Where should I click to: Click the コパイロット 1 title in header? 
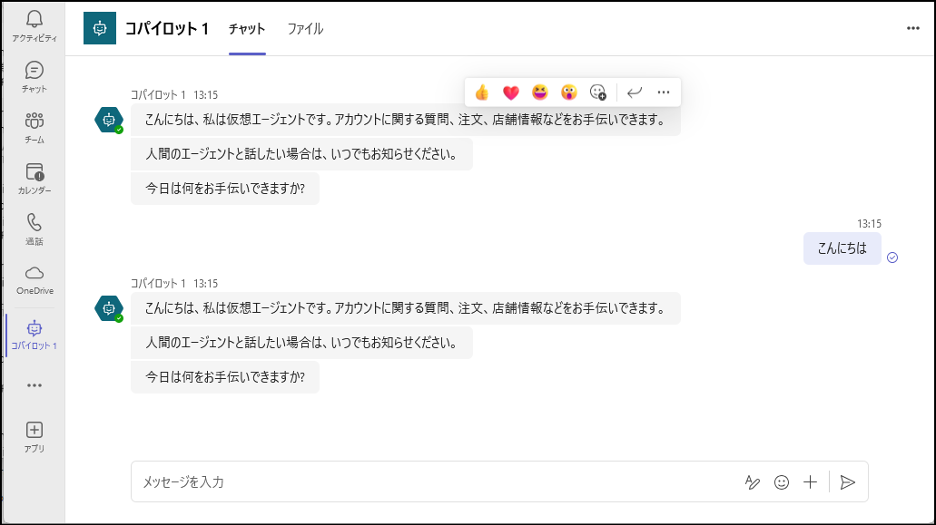(x=166, y=29)
